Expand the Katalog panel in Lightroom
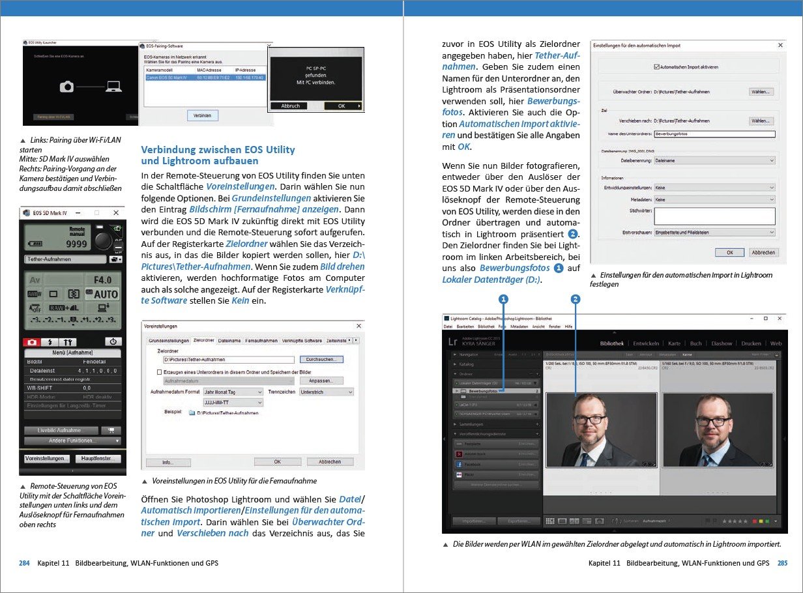The image size is (803, 593). 455,364
